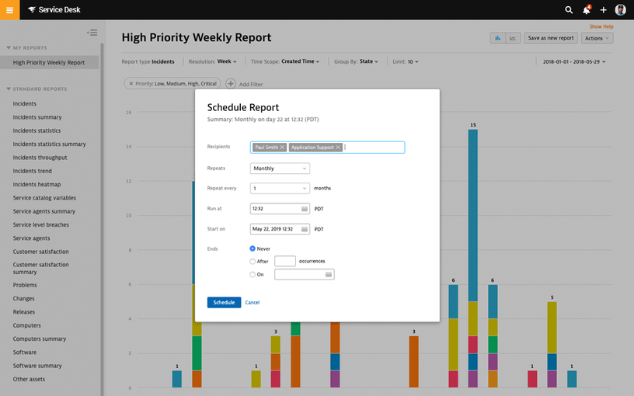Open the Problems report
The height and width of the screenshot is (396, 634).
(x=25, y=285)
